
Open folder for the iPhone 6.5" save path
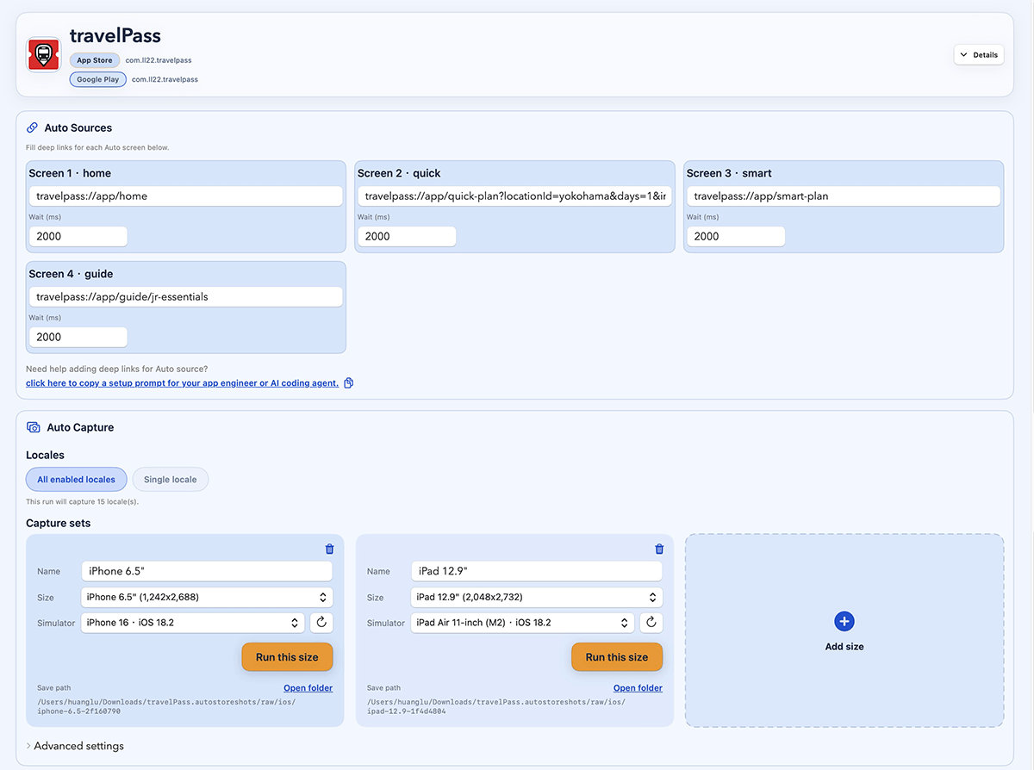308,688
